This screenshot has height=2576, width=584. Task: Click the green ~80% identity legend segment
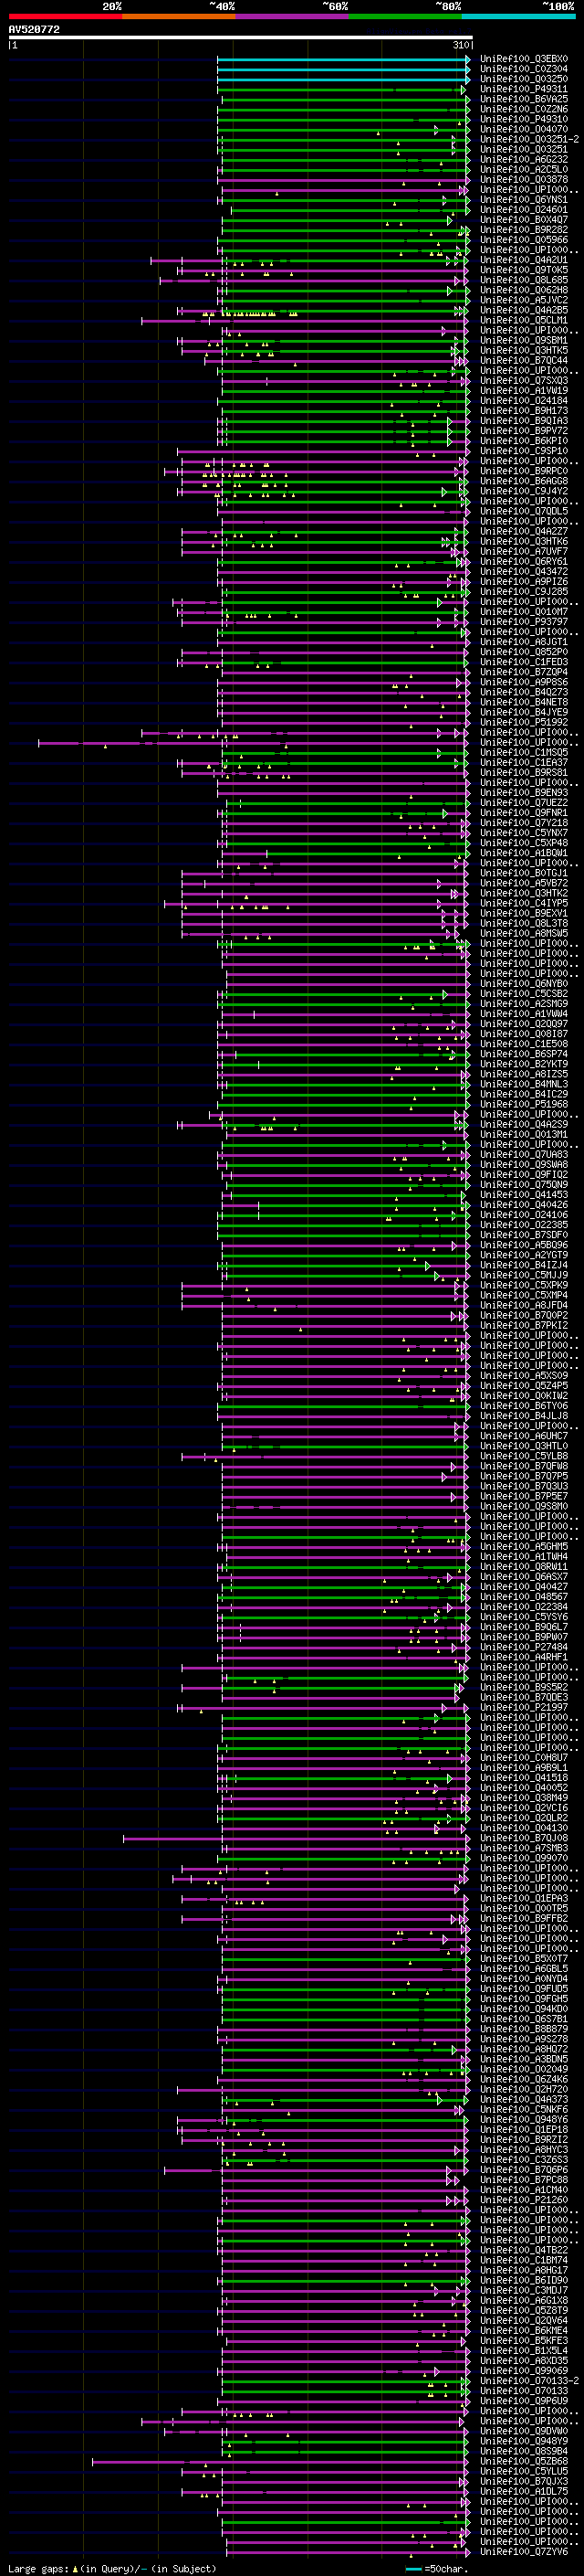(405, 16)
